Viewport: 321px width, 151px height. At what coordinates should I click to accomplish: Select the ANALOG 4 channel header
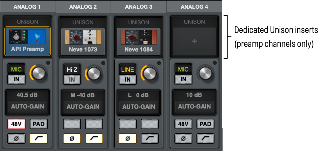[194, 7]
